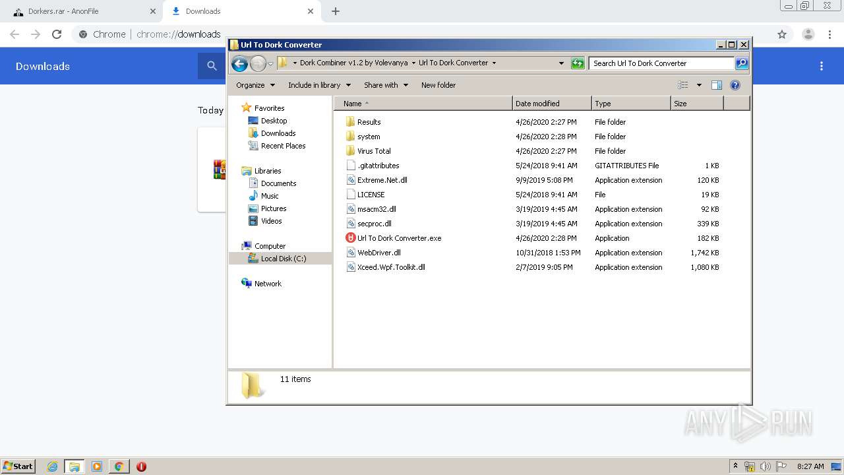Image resolution: width=844 pixels, height=475 pixels.
Task: Sort the list by the Size column
Action: pos(697,104)
